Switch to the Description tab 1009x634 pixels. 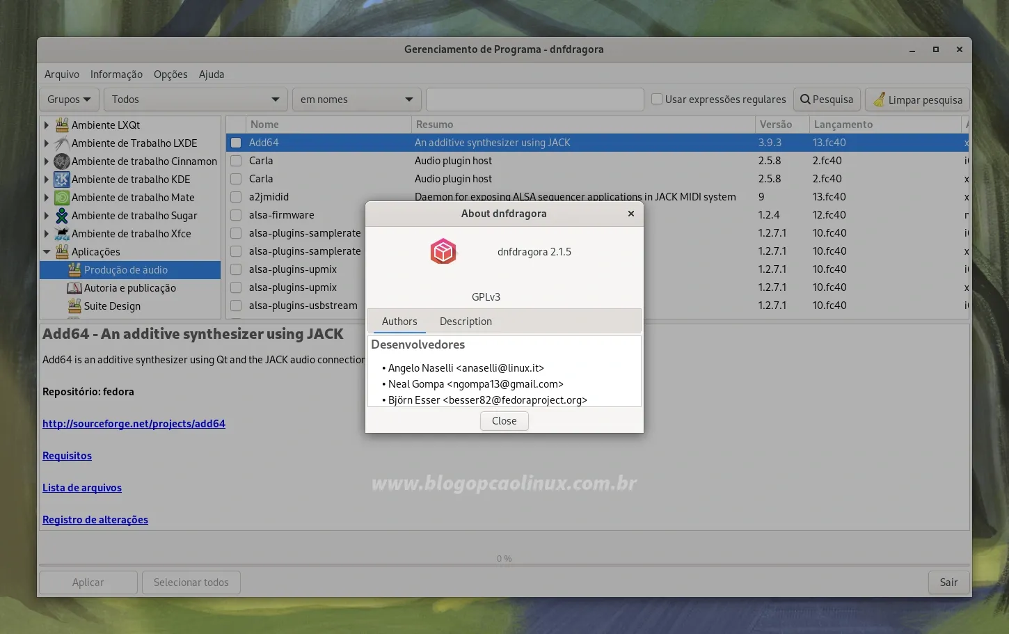[466, 322]
